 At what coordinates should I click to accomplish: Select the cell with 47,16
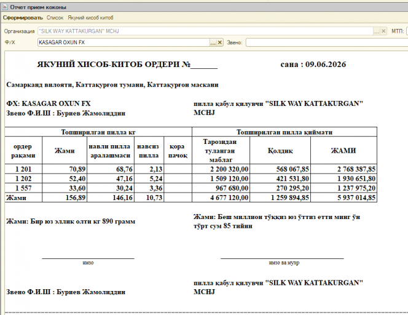(x=111, y=178)
